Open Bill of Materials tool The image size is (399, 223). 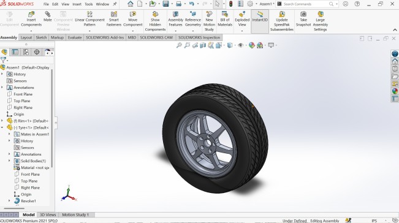(x=225, y=19)
